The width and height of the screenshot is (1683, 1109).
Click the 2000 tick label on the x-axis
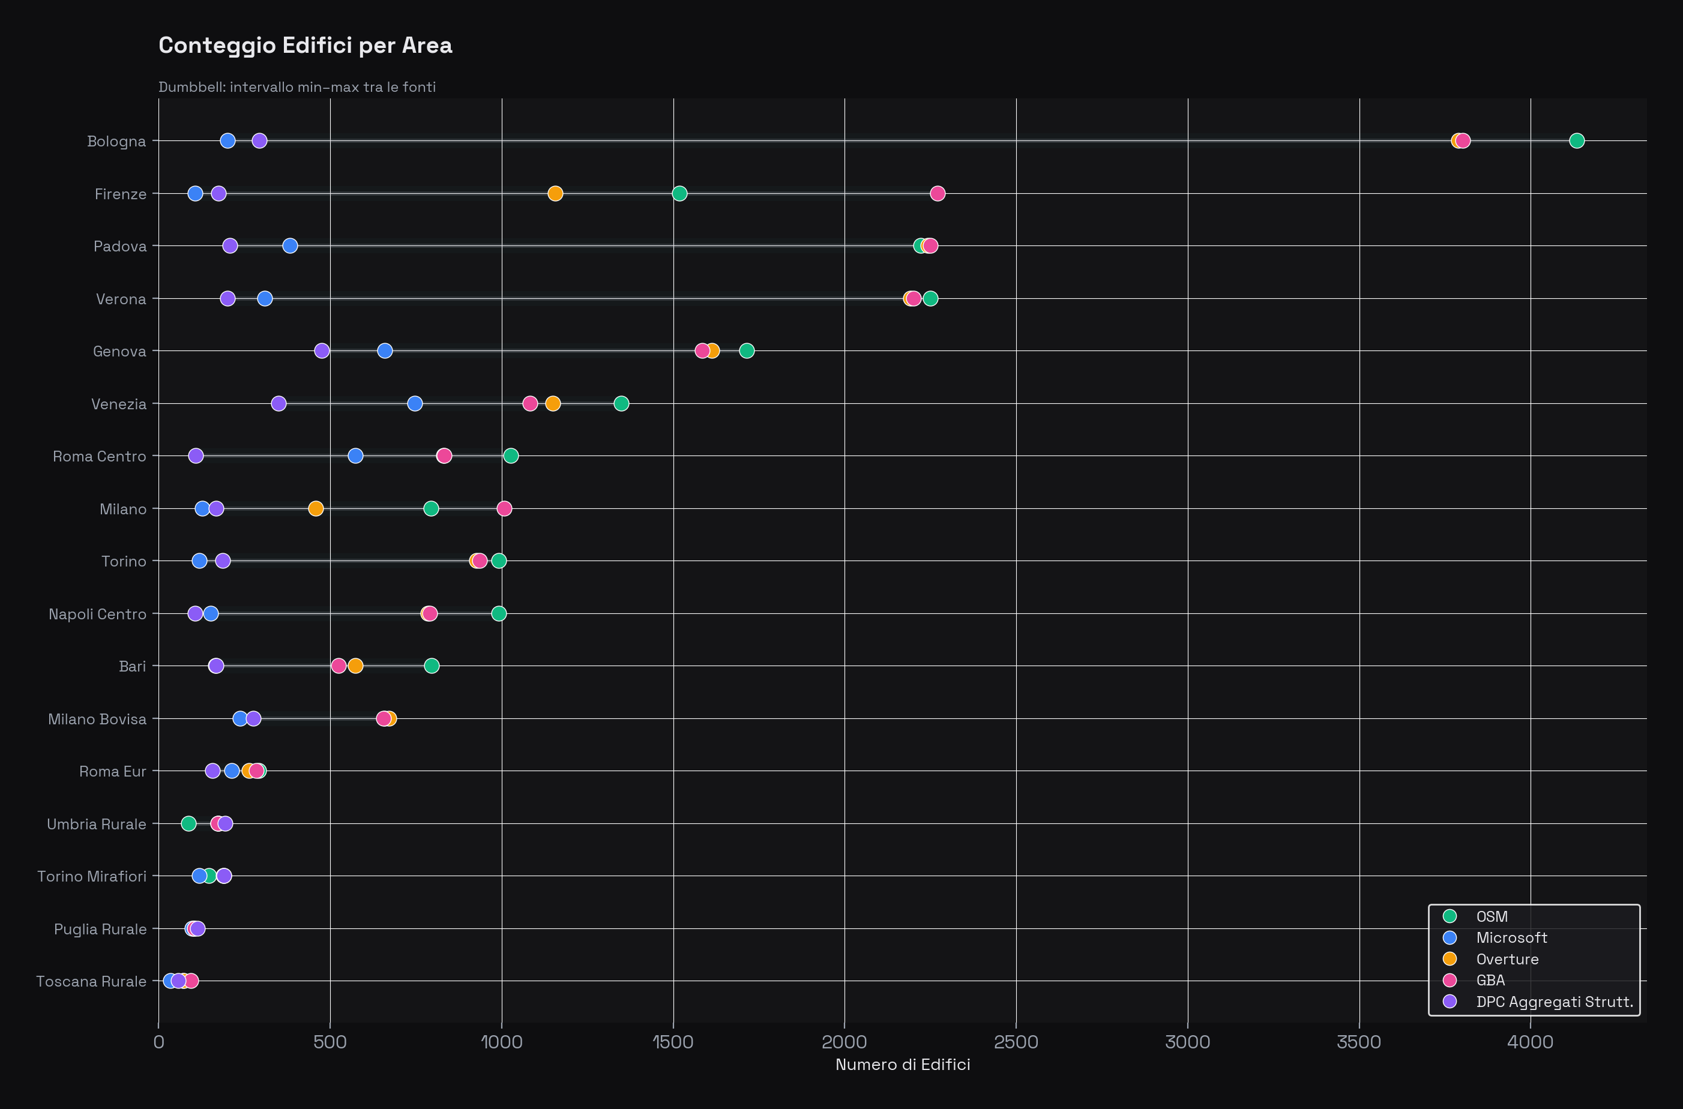[845, 1041]
